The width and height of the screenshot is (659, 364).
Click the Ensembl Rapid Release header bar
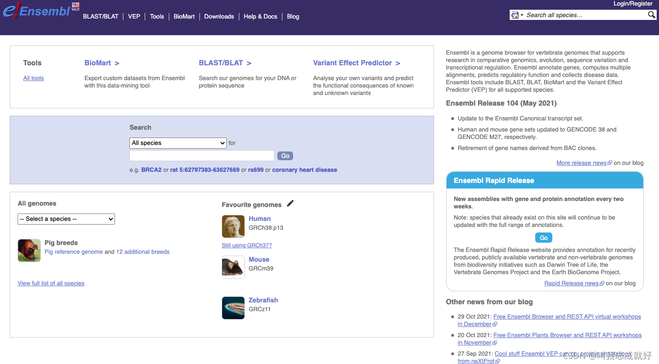pos(545,180)
